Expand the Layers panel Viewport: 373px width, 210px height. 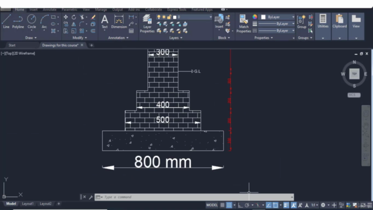(x=176, y=37)
